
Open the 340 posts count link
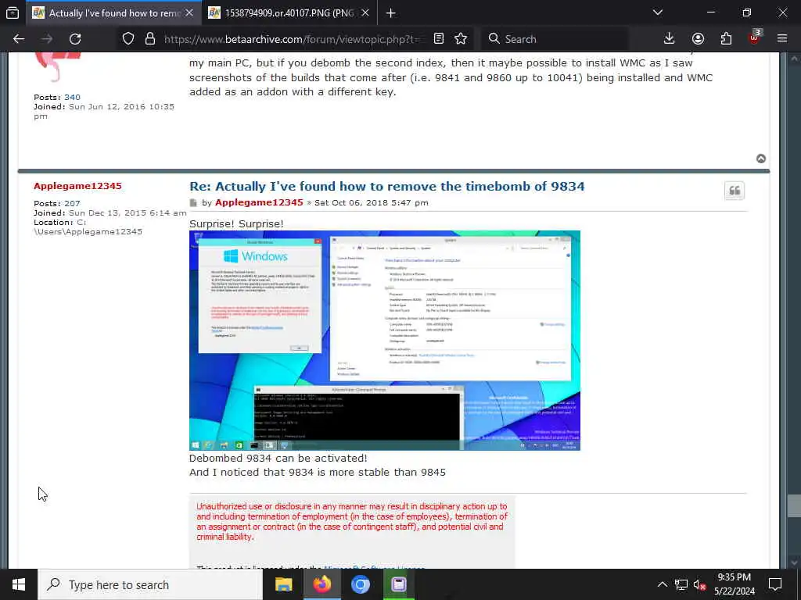[72, 97]
